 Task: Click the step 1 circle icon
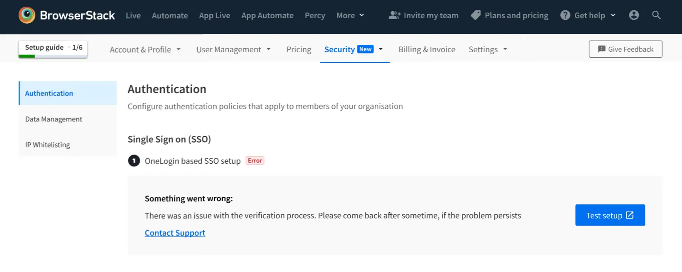click(x=134, y=161)
